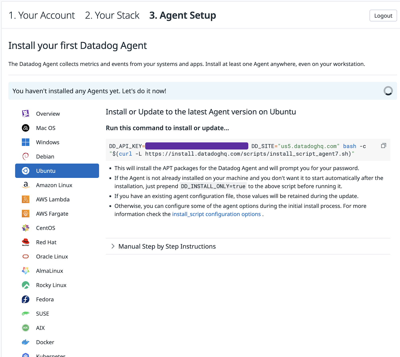
Task: Click the Manual Step by Step Instructions label
Action: click(x=167, y=246)
